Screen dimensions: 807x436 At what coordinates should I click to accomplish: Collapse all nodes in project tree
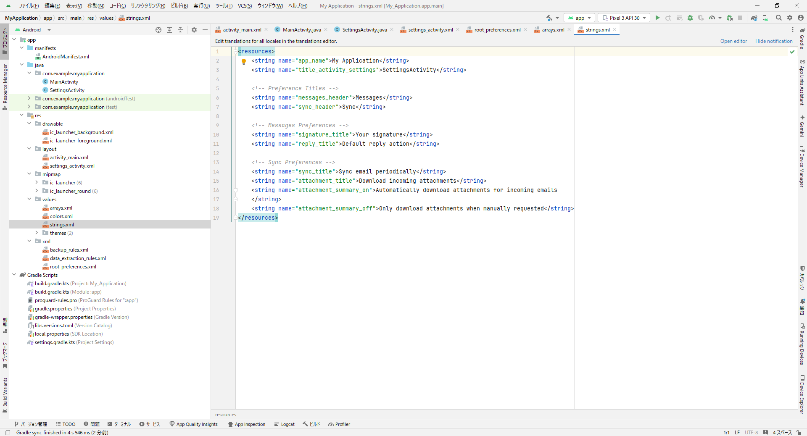click(180, 30)
